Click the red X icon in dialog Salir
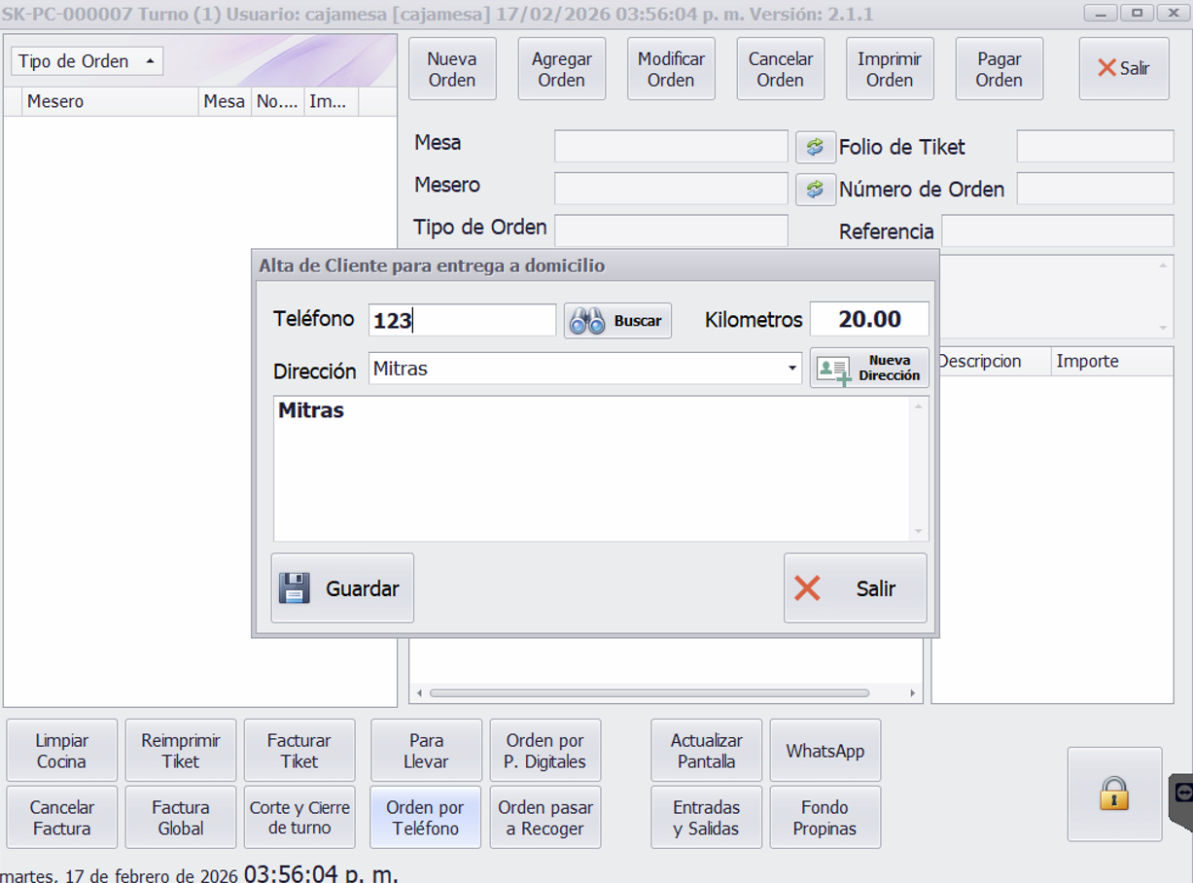 tap(807, 588)
